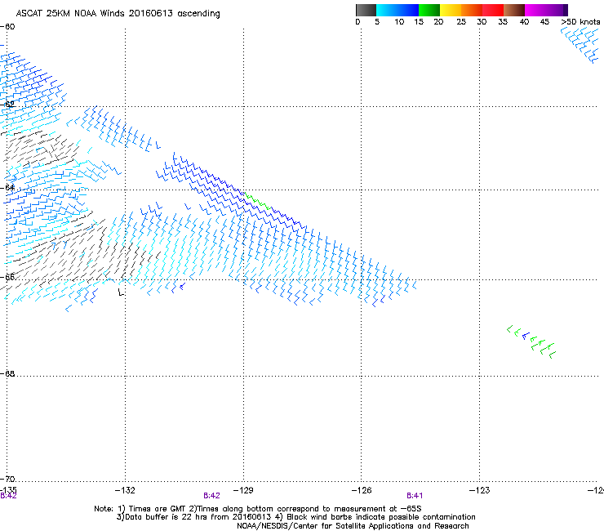Click the plot title 'ASCAT 25KM NOAA Winds 20160613 ascending'
Image resolution: width=604 pixels, height=531 pixels.
(118, 14)
